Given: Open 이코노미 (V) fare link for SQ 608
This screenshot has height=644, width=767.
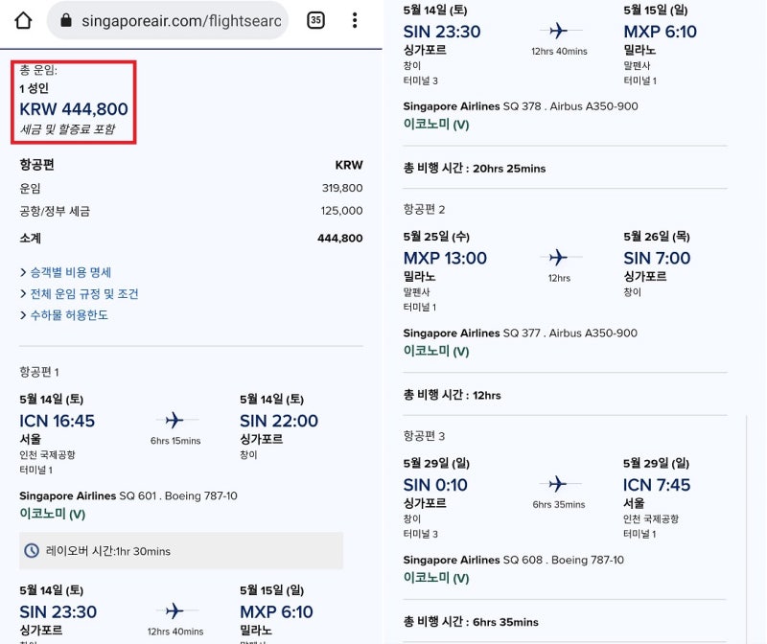Looking at the screenshot, I should (x=436, y=578).
